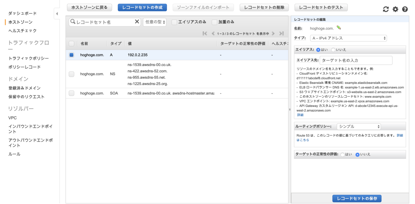
Task: Click ホストゾーンに戻る button
Action: point(90,7)
